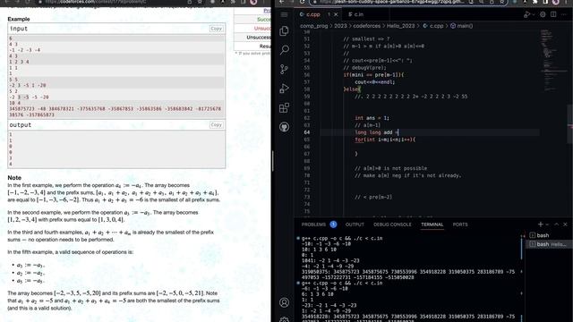Open the Source Control view
Screen dimensions: 573x322
[284, 69]
